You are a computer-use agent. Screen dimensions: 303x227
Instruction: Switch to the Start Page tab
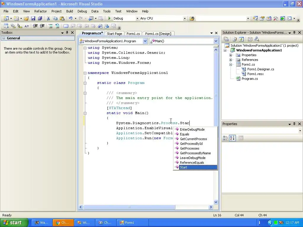pyautogui.click(x=115, y=34)
